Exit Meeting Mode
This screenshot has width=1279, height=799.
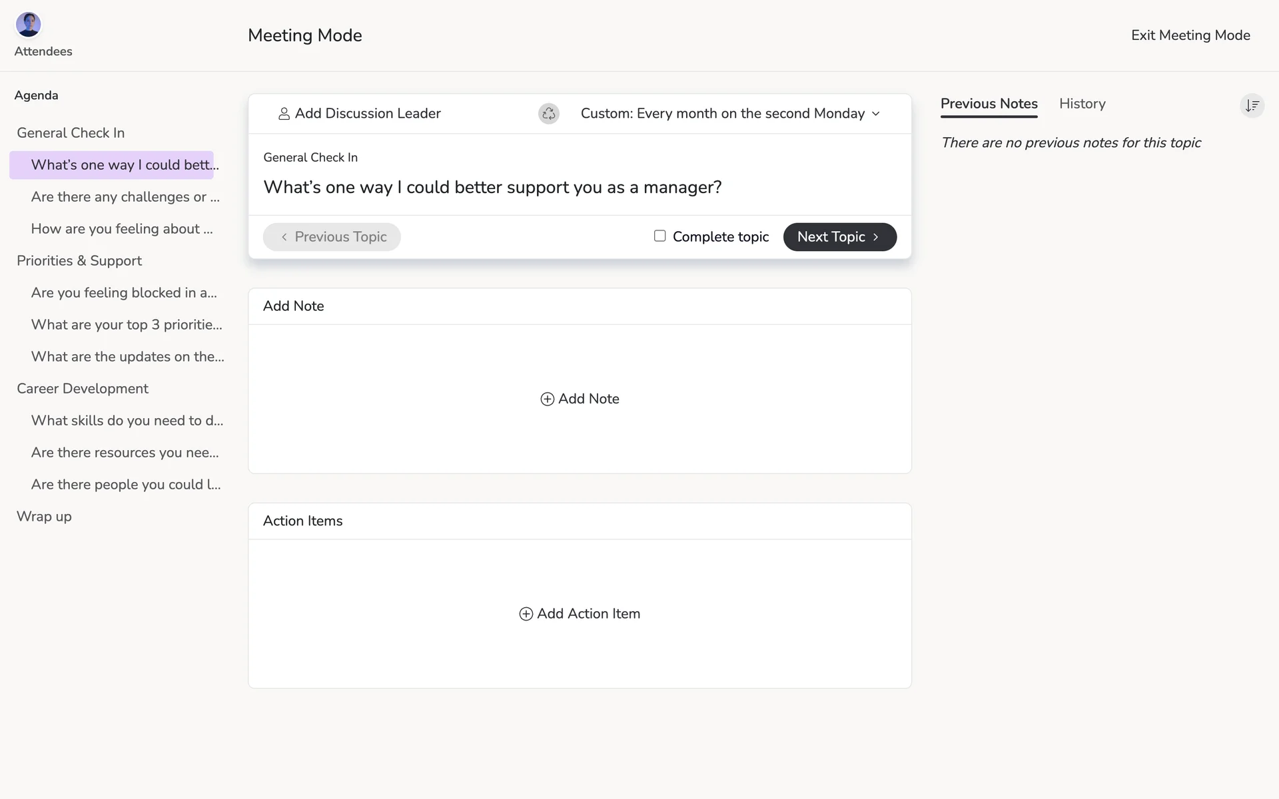1190,35
